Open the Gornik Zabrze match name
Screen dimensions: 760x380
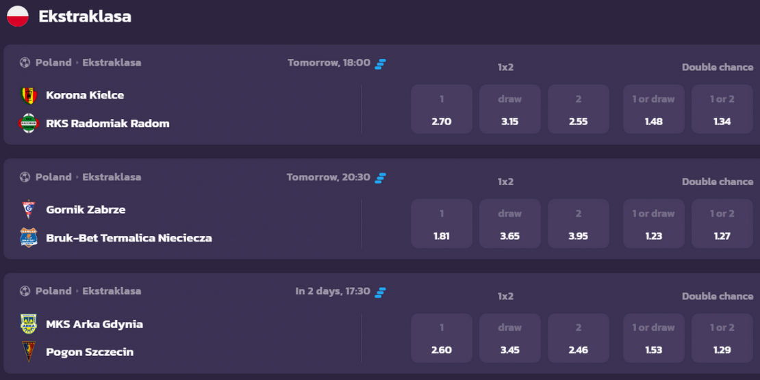point(86,210)
